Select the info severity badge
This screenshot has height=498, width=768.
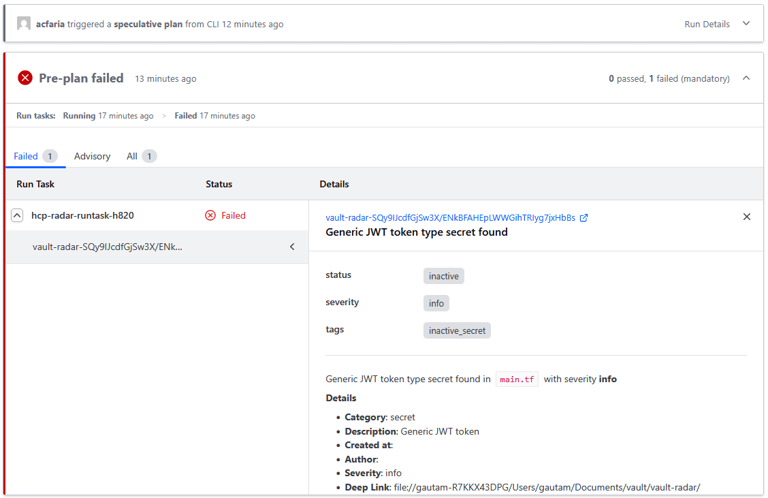pyautogui.click(x=436, y=303)
